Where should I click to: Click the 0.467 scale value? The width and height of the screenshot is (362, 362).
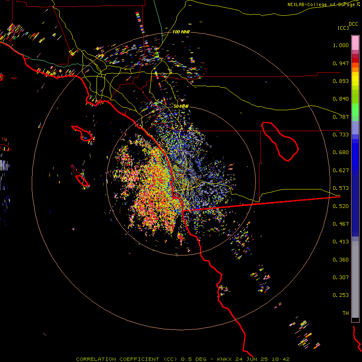click(341, 224)
